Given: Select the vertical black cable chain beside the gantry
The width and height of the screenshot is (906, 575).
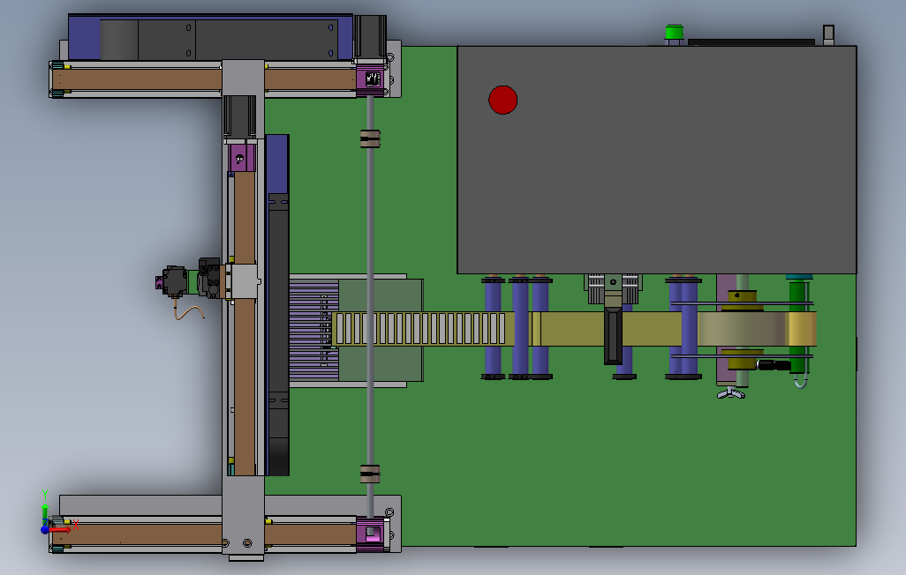Looking at the screenshot, I should tap(278, 335).
